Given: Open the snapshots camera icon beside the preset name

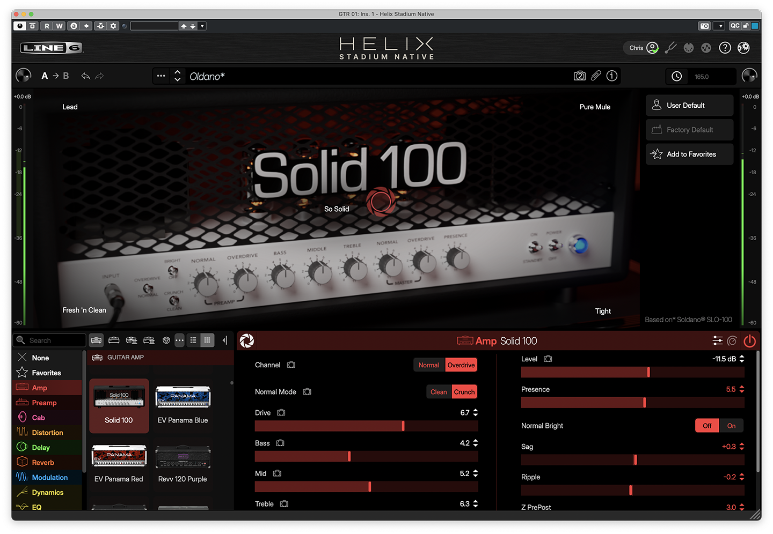Looking at the screenshot, I should (x=580, y=76).
